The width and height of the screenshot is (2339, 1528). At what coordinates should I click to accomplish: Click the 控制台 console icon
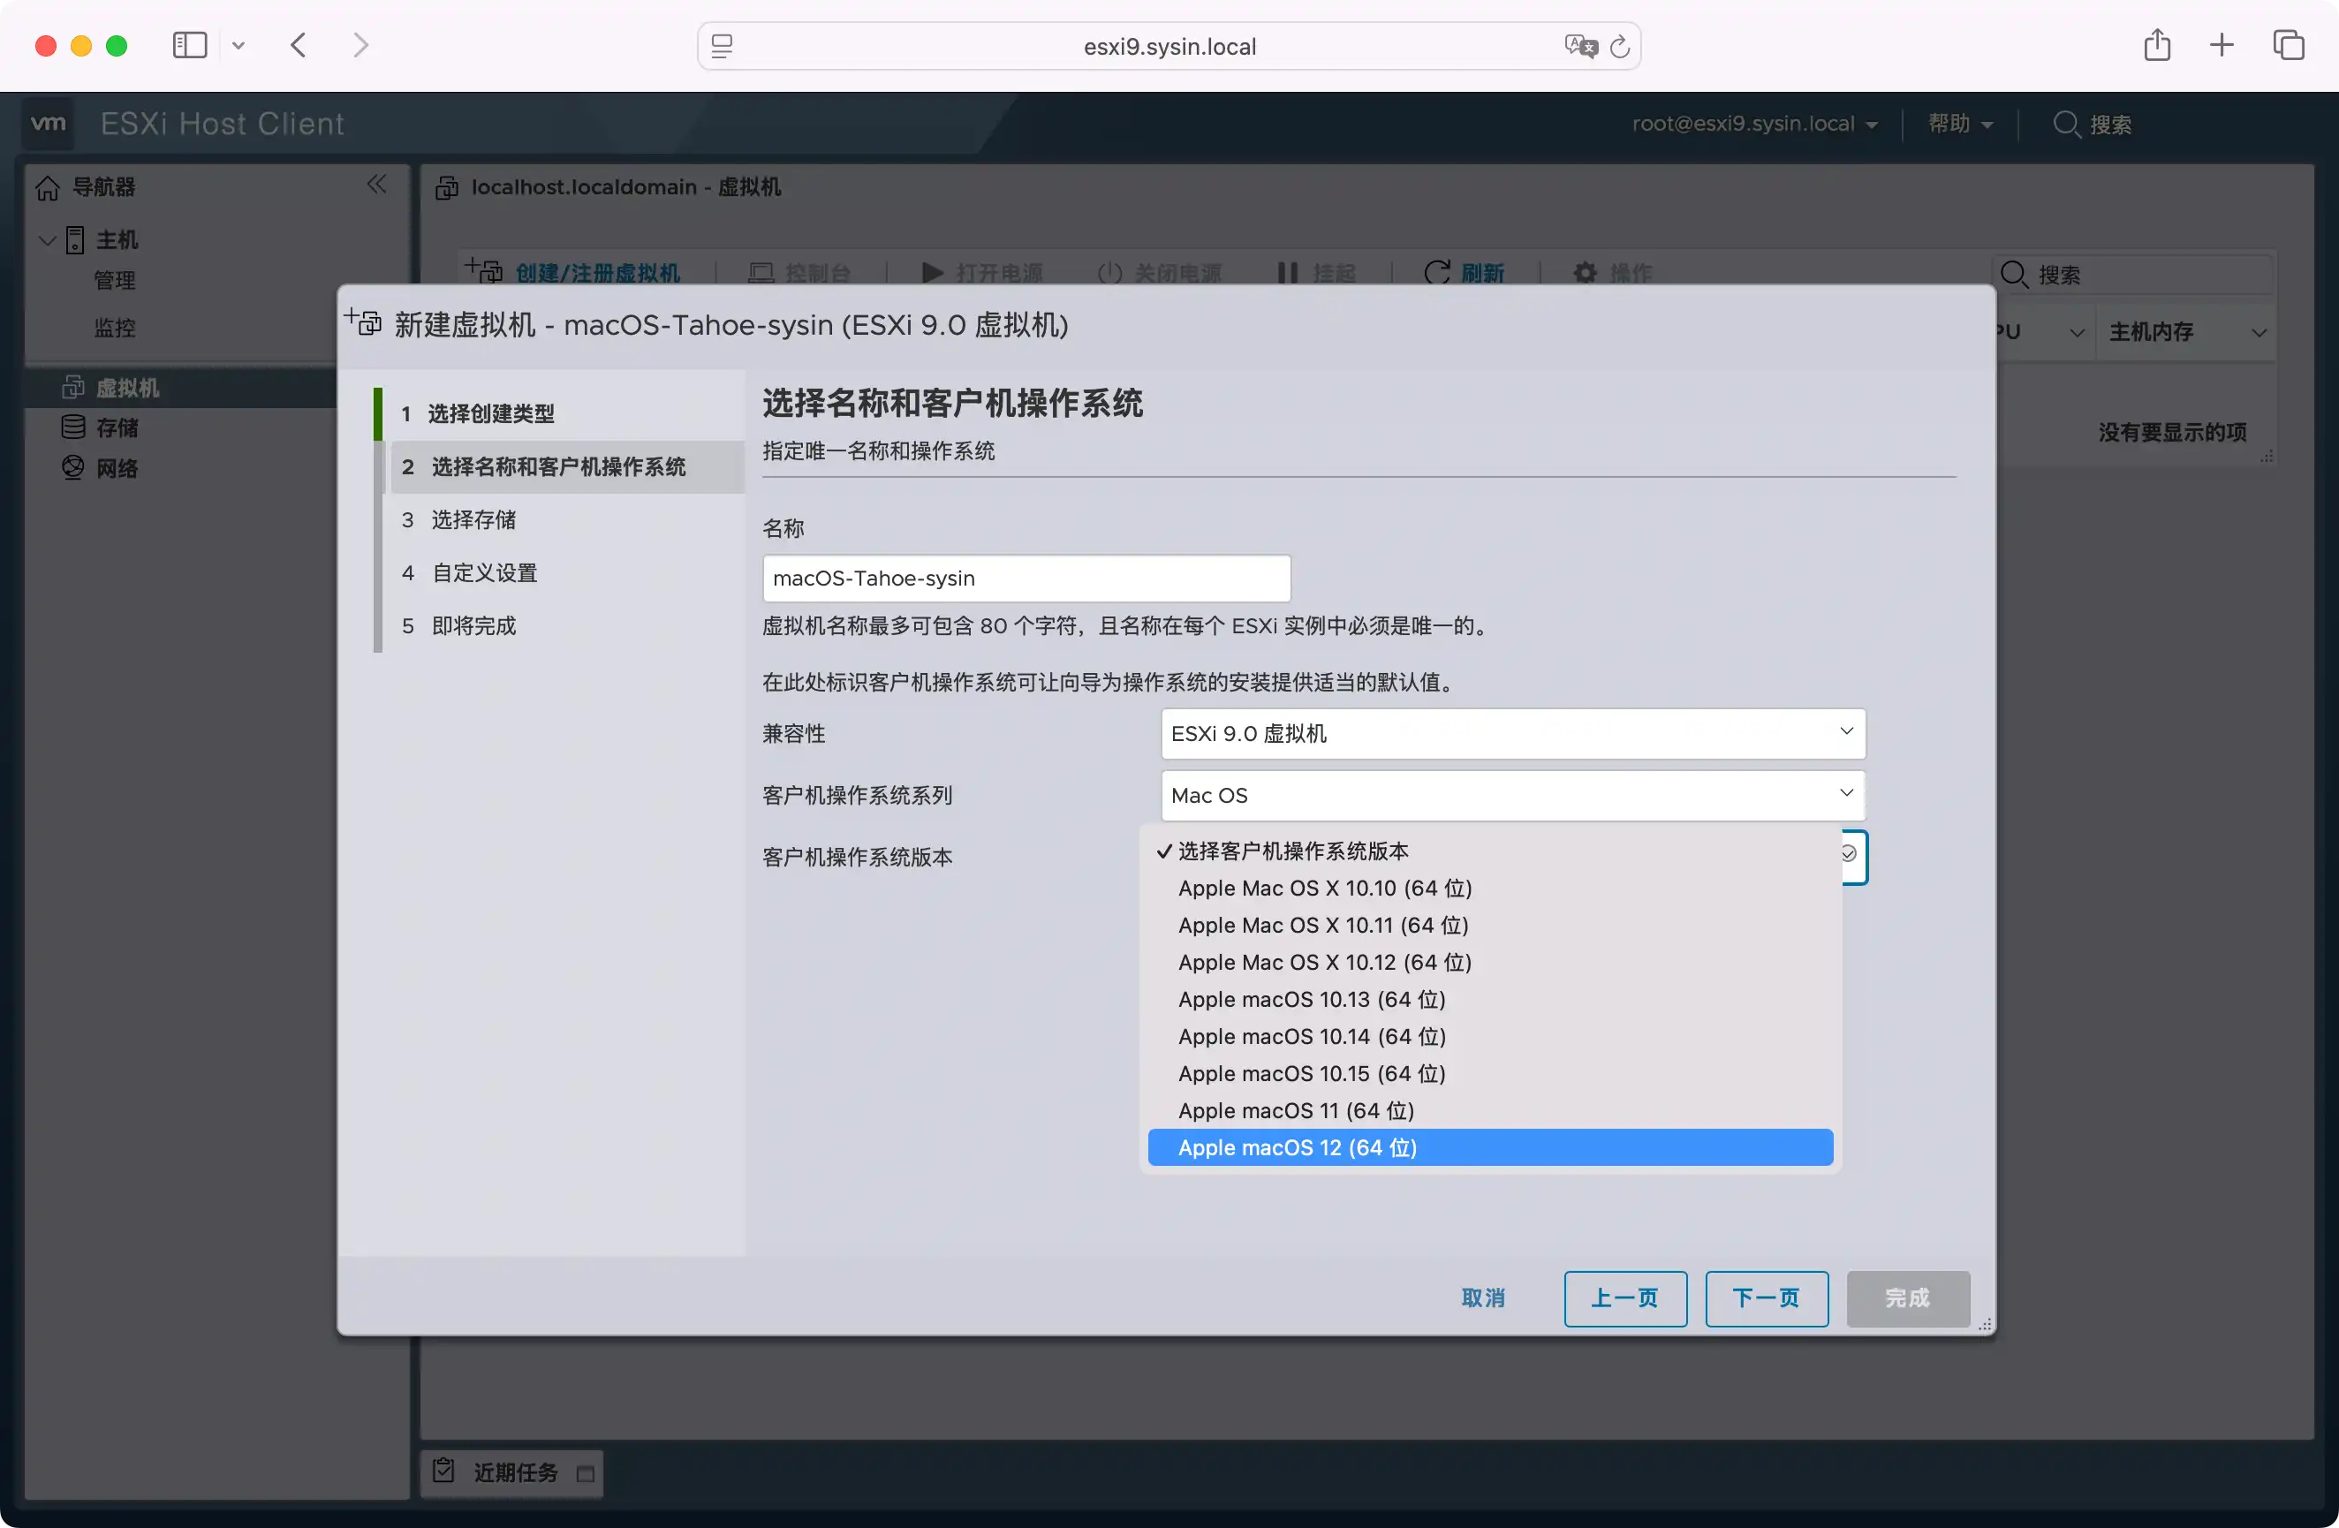point(761,272)
